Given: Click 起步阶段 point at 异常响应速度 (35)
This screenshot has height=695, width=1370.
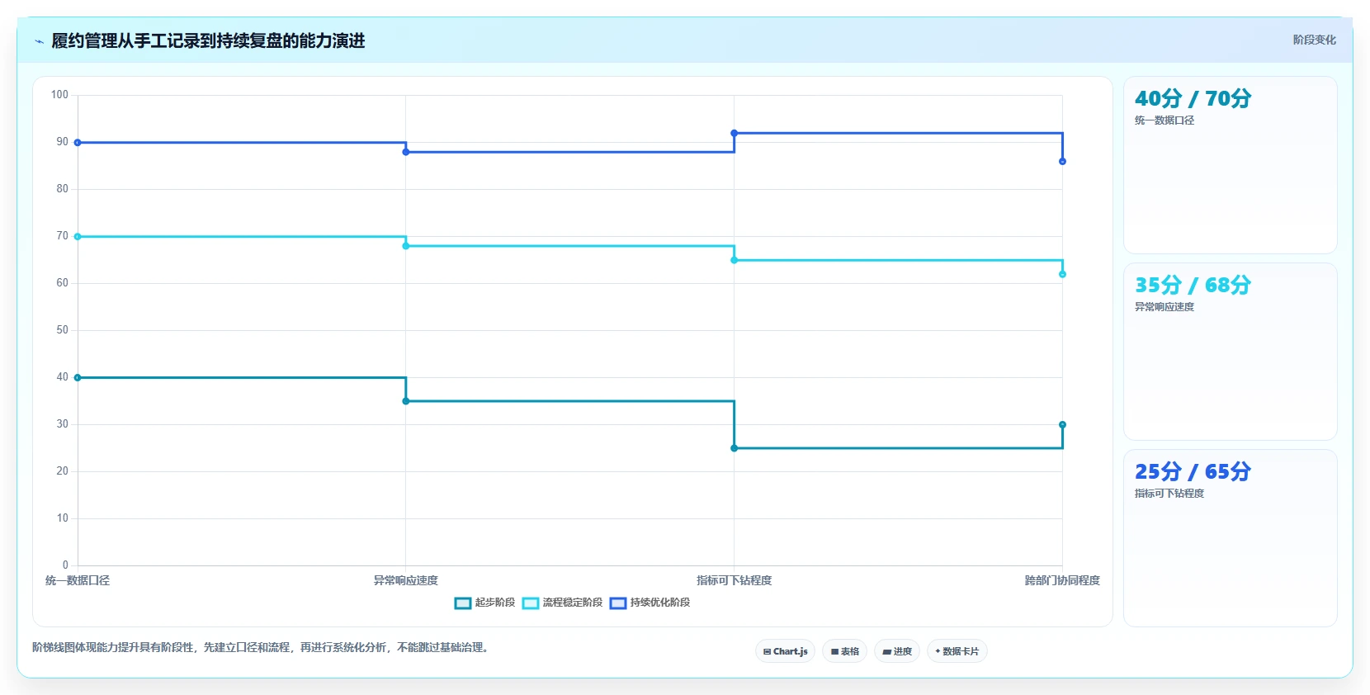Looking at the screenshot, I should point(406,401).
